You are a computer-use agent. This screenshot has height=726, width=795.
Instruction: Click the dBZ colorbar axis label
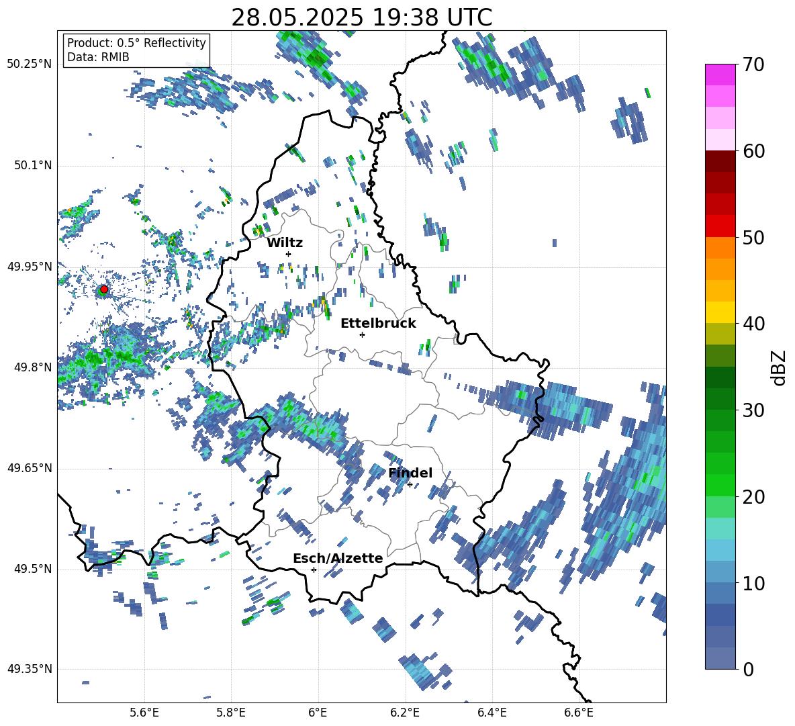point(779,367)
